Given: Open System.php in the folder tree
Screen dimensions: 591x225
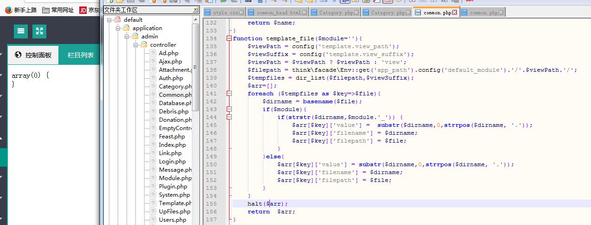Looking at the screenshot, I should (174, 195).
